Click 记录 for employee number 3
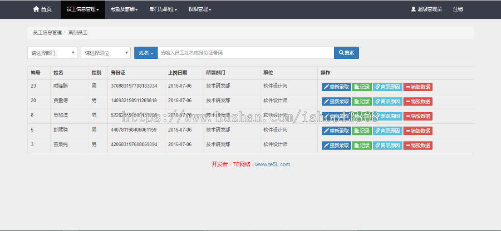 point(362,145)
